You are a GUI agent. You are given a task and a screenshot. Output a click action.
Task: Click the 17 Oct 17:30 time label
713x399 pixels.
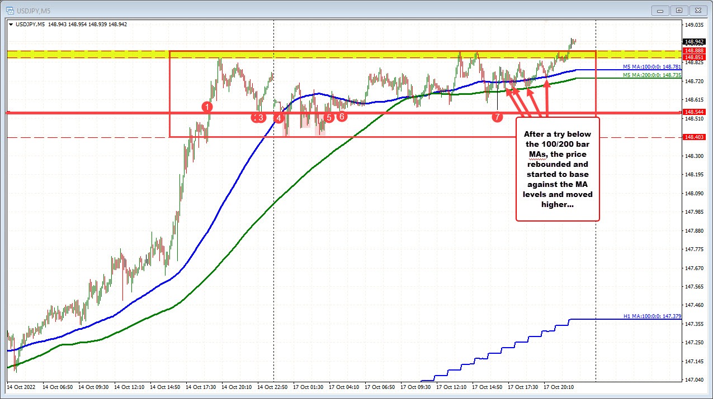pyautogui.click(x=523, y=386)
